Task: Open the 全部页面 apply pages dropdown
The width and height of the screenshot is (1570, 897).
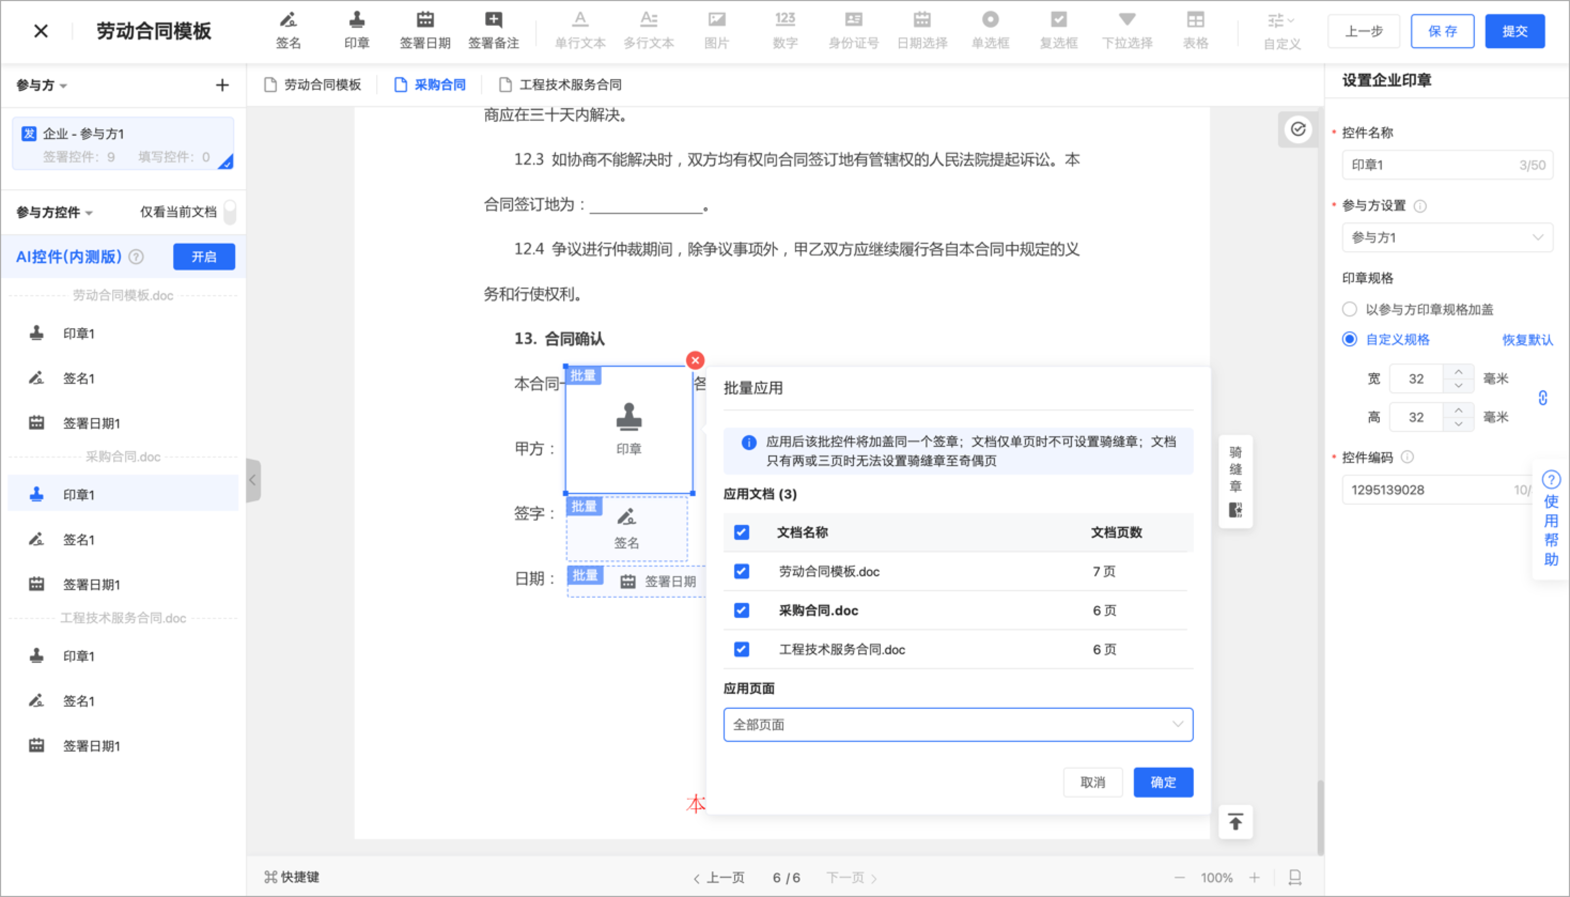Action: pyautogui.click(x=958, y=724)
